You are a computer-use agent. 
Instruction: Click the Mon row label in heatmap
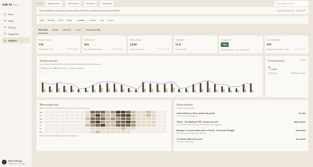point(41,112)
